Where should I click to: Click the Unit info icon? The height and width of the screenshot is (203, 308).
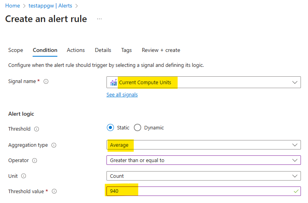24,176
